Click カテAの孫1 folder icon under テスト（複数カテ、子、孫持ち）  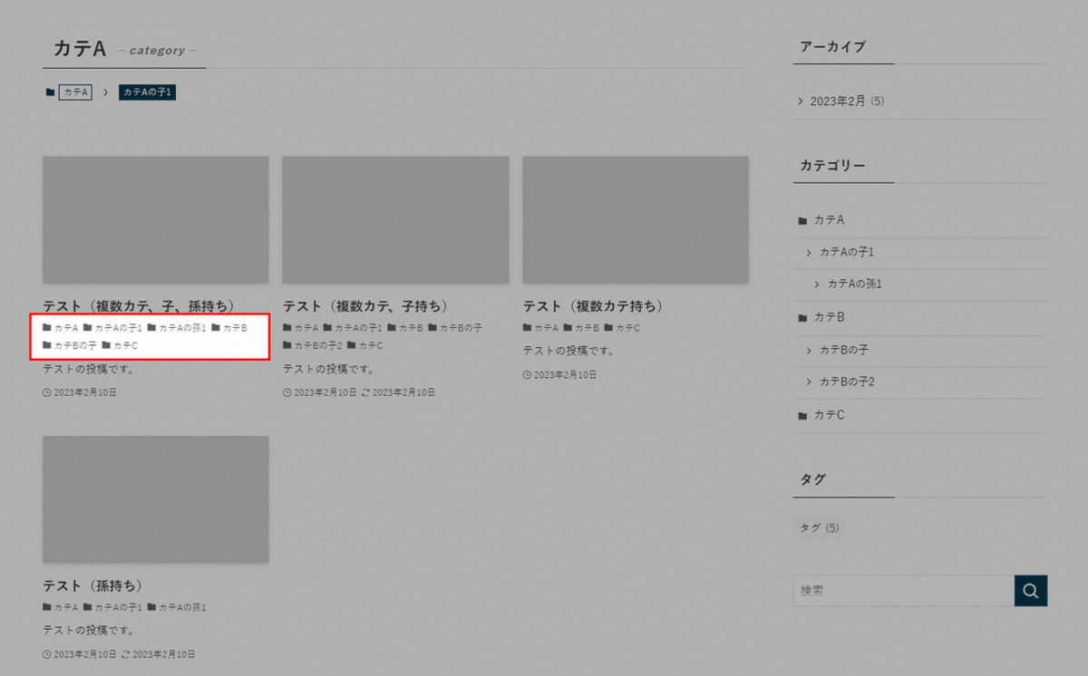click(x=152, y=328)
